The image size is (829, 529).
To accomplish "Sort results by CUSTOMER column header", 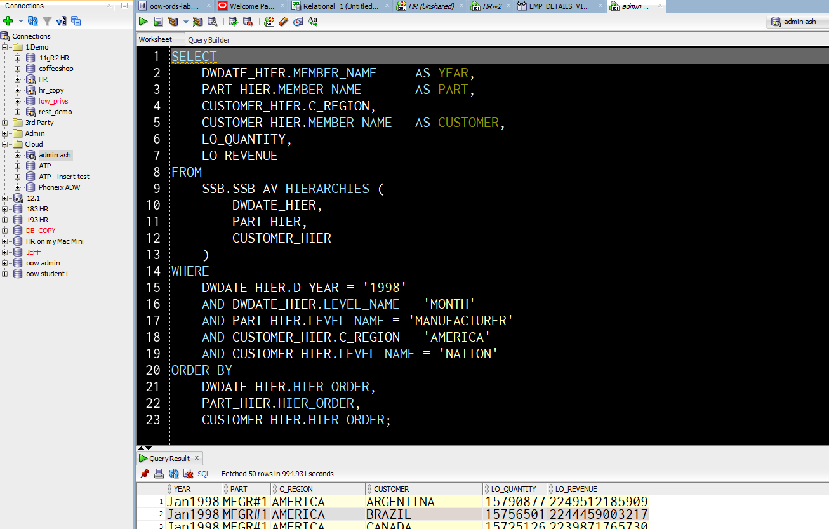I will point(424,489).
